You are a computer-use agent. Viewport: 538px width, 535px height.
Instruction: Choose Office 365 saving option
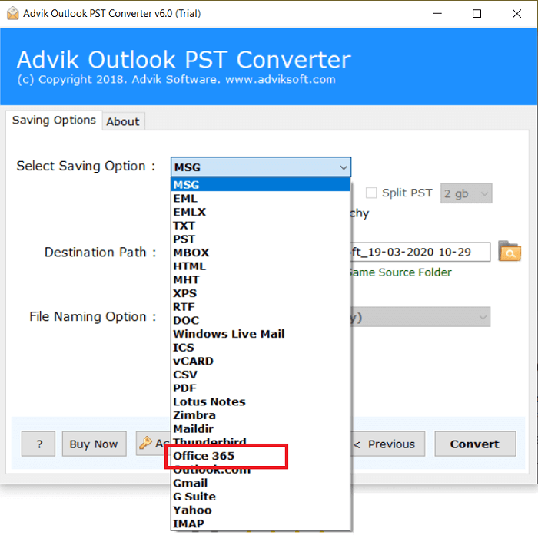[261, 456]
